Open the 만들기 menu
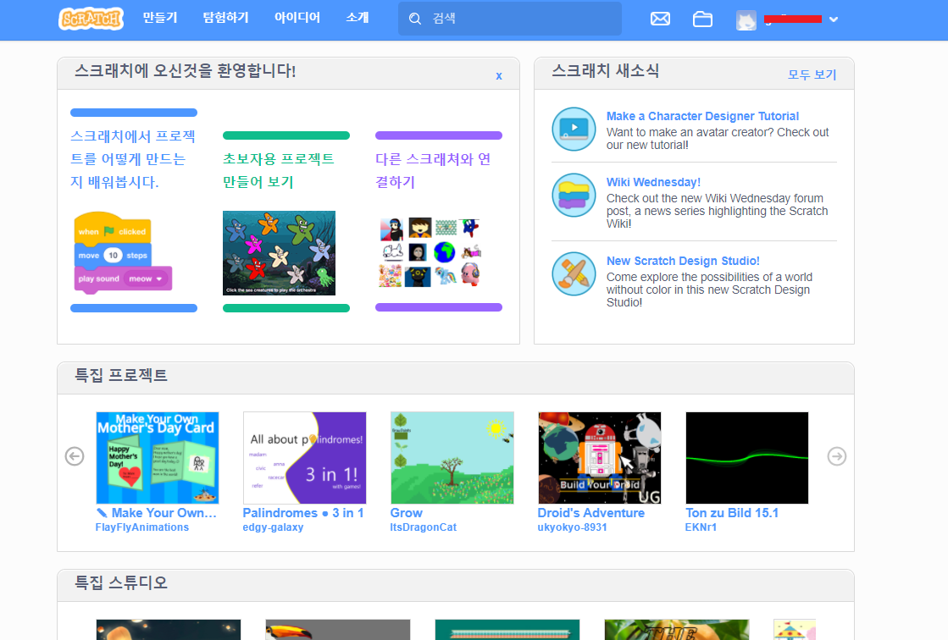Viewport: 948px width, 640px height. point(159,18)
